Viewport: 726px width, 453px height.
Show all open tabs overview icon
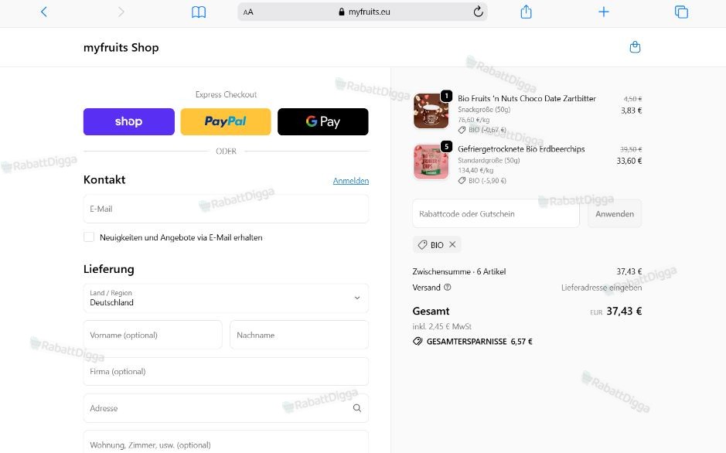(681, 12)
